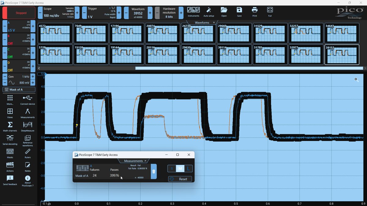Maximize the floating Measurements window
This screenshot has height=206, width=367.
pos(177,155)
